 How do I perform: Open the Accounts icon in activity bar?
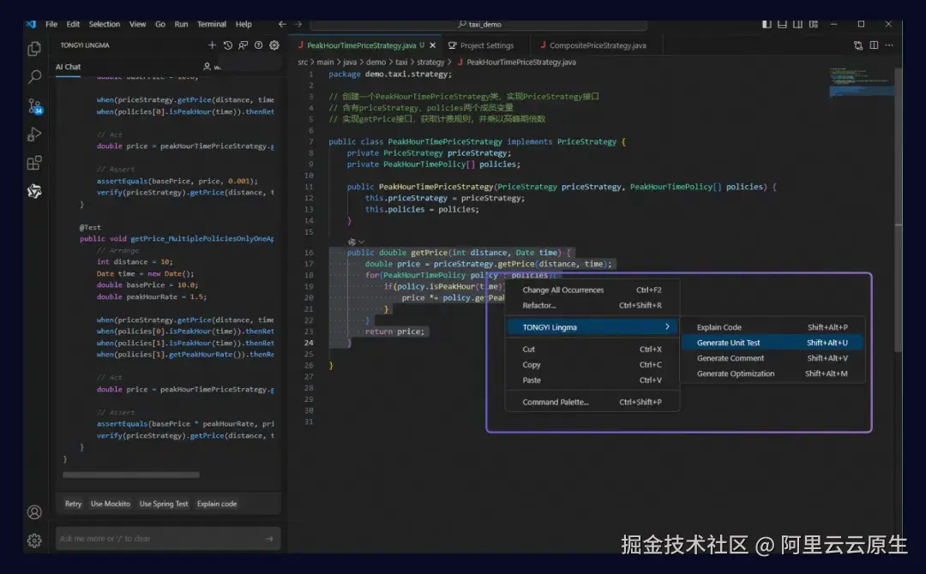[x=34, y=512]
